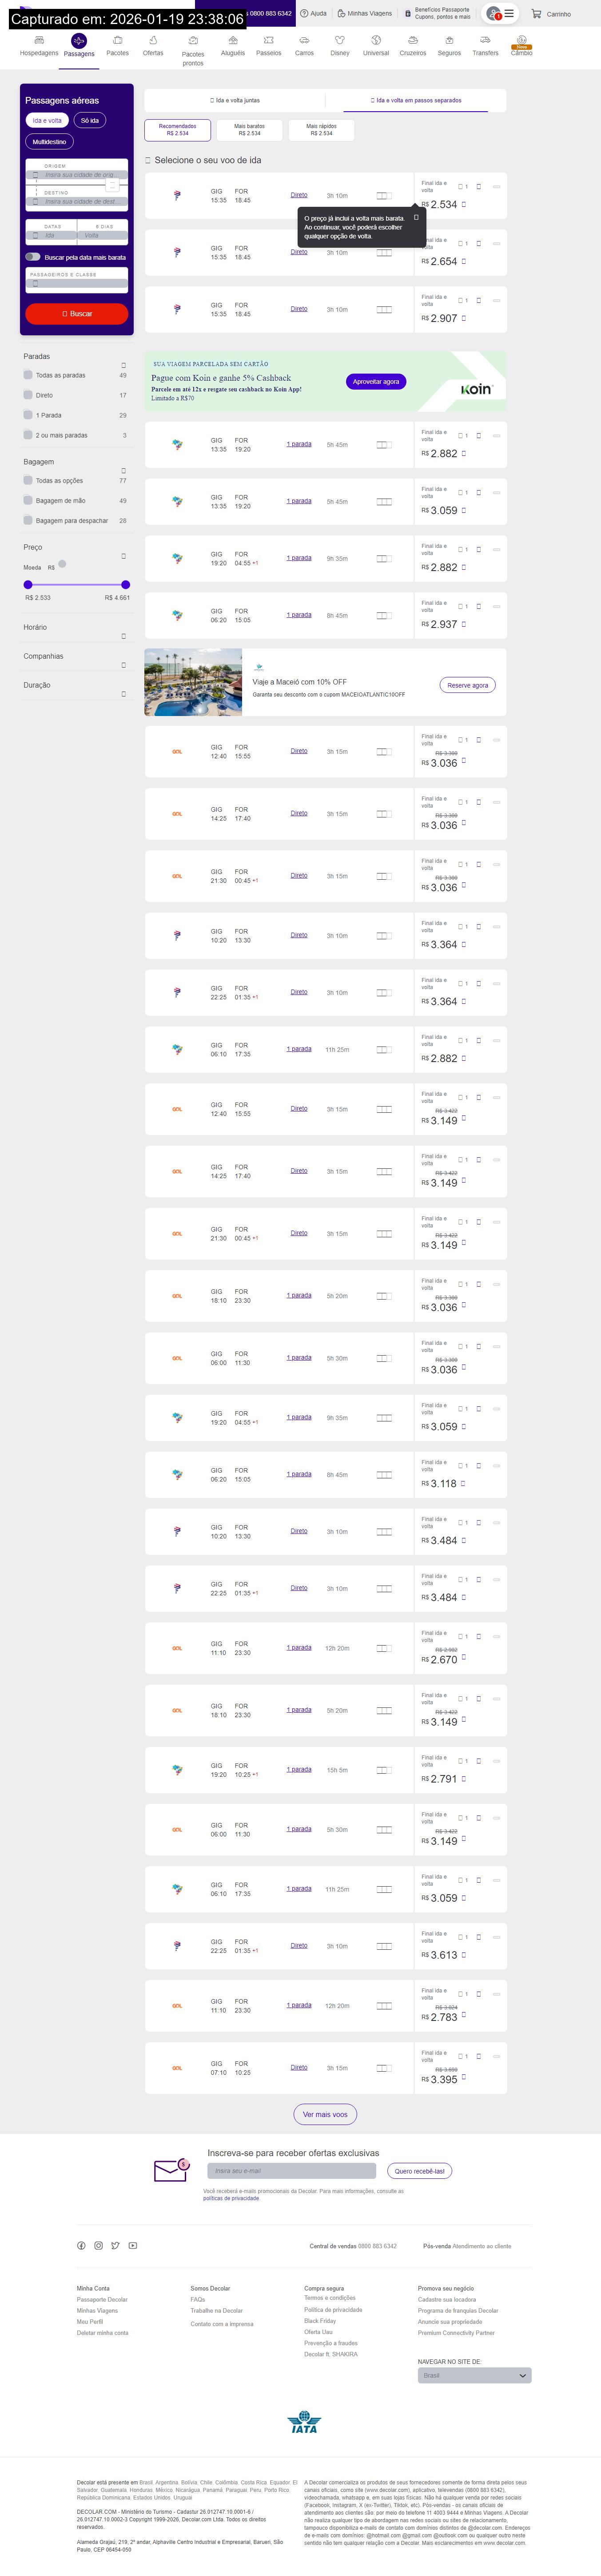601x2576 pixels.
Task: Click the right price slider handle
Action: click(x=125, y=584)
